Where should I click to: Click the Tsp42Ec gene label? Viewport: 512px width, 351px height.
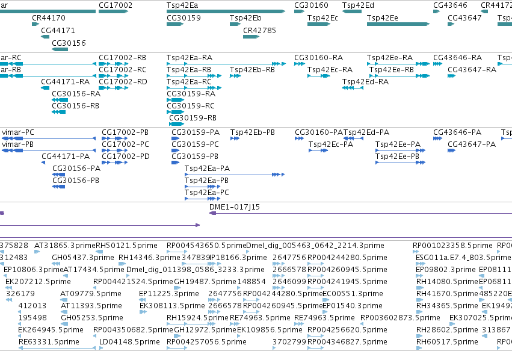pos(322,18)
